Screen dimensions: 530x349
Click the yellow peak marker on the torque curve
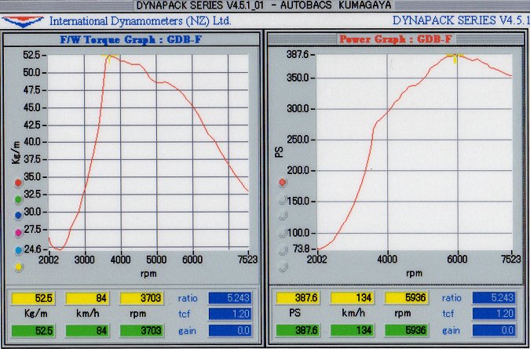(109, 58)
